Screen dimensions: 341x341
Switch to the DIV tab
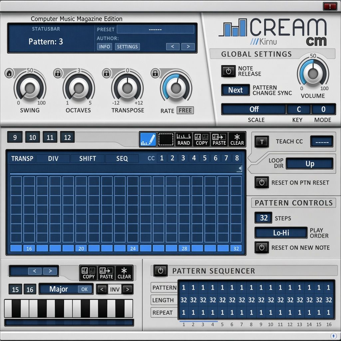pyautogui.click(x=53, y=159)
